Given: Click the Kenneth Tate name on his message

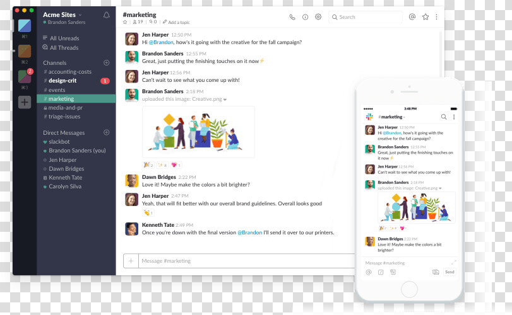Looking at the screenshot, I should tap(158, 225).
